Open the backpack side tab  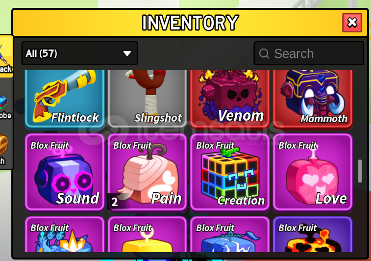pyautogui.click(x=6, y=56)
